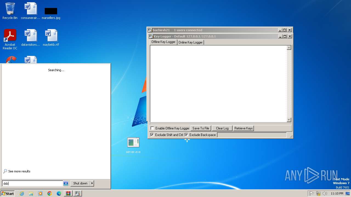Click the key log scroll down arrow
Viewport: 351px width, 197px height.
[289, 120]
